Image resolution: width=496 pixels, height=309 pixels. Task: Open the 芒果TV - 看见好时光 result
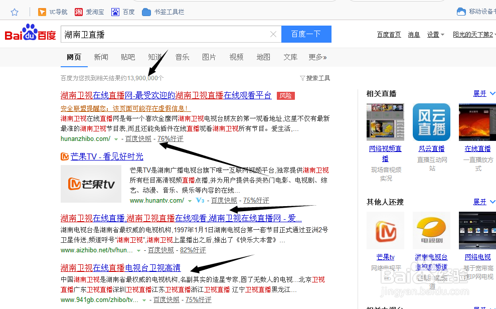coord(107,156)
